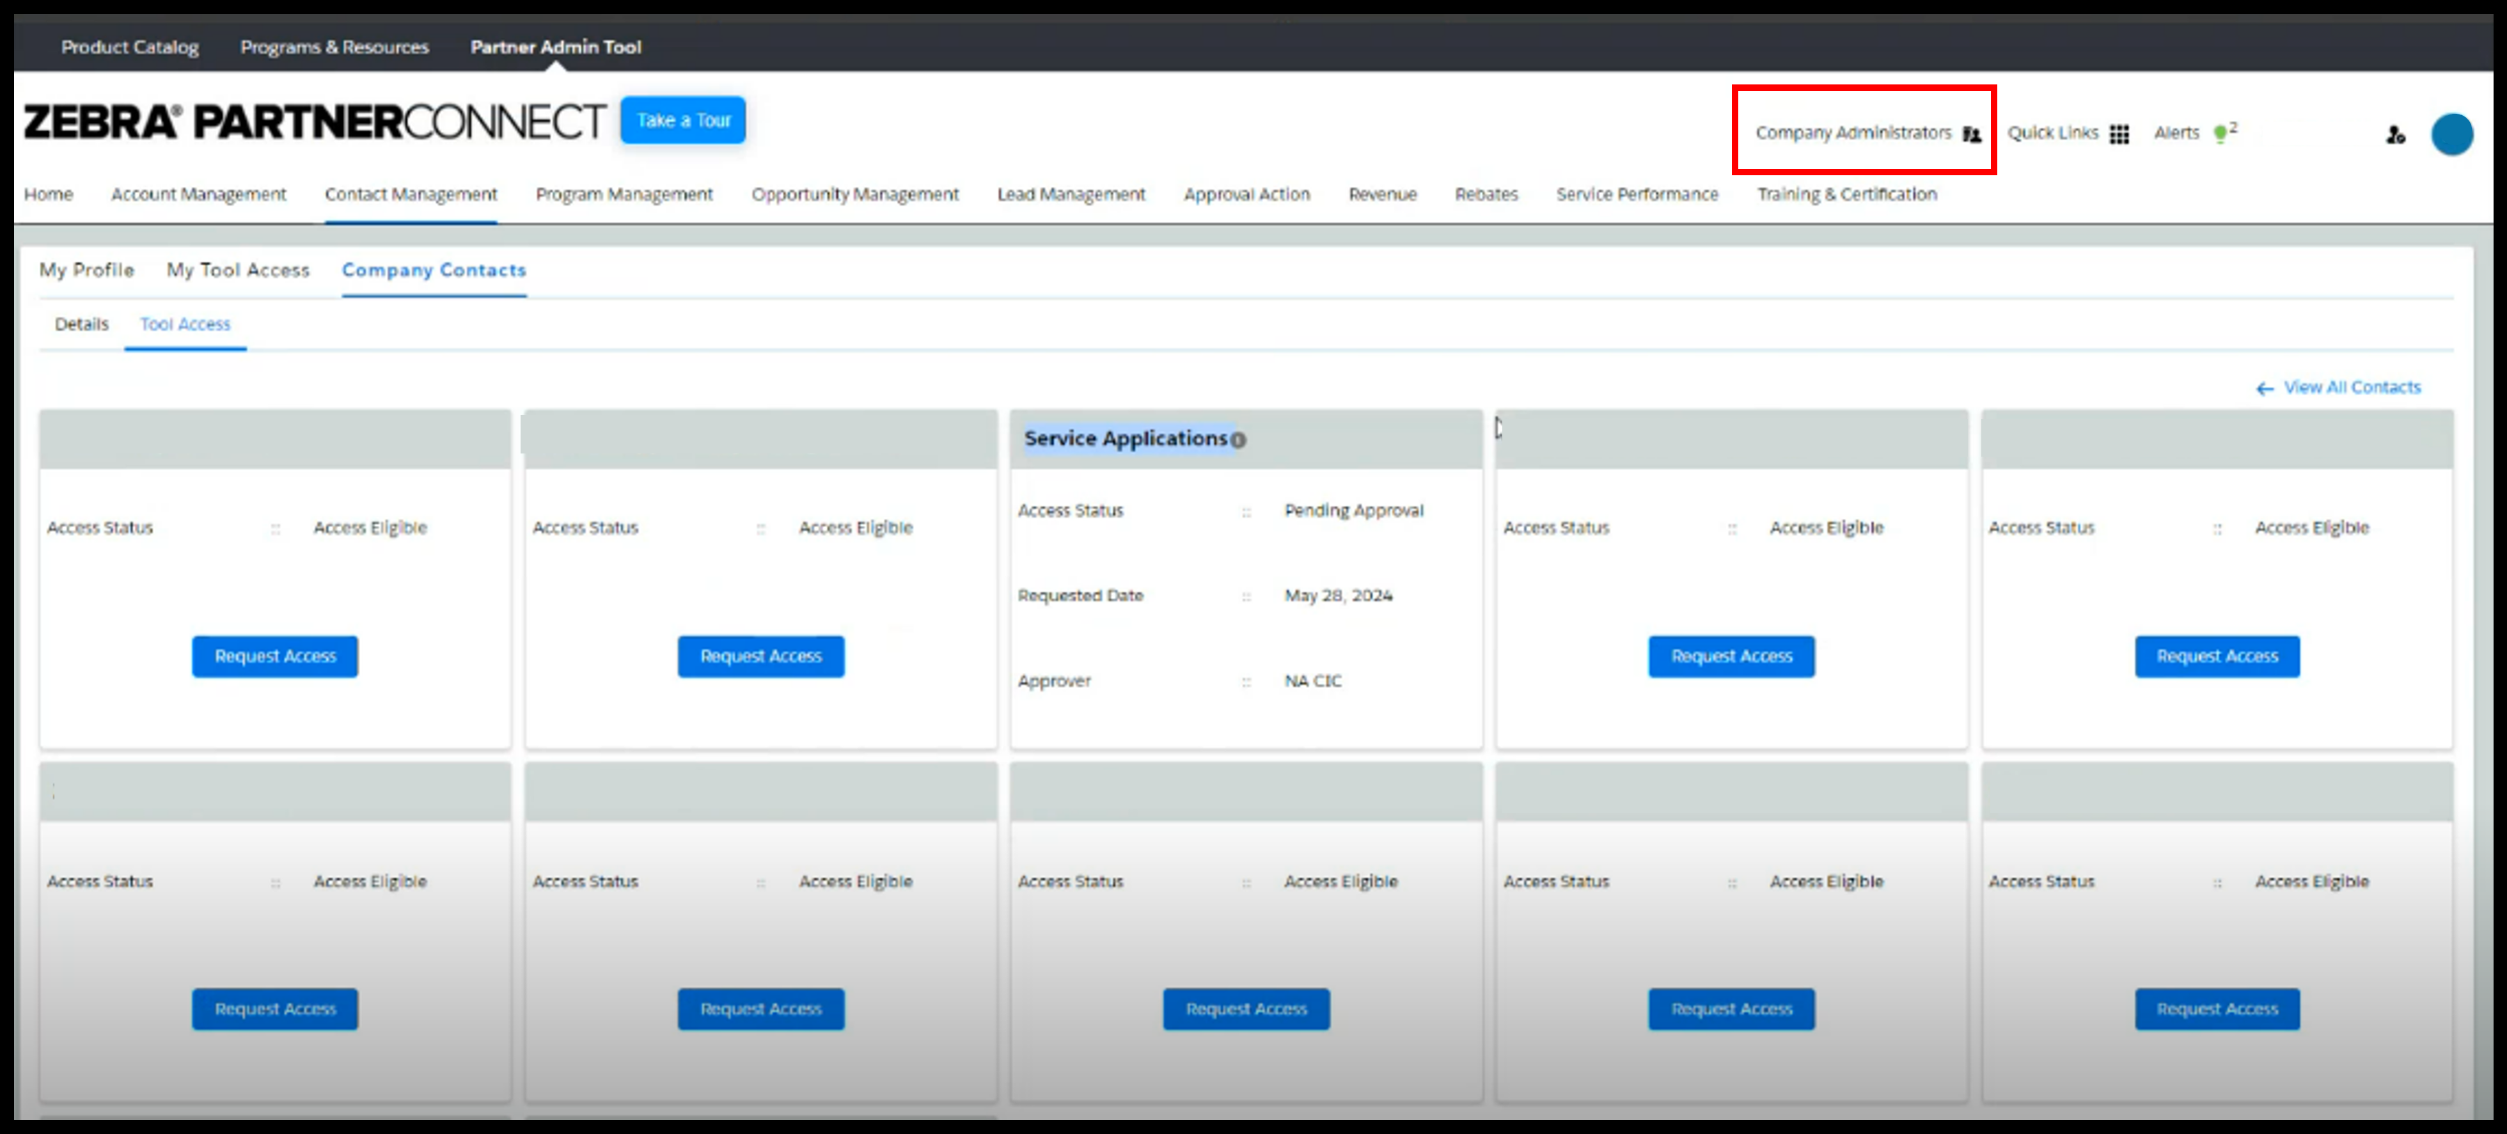Switch to the My Tool Access tab
This screenshot has width=2507, height=1134.
pos(237,270)
